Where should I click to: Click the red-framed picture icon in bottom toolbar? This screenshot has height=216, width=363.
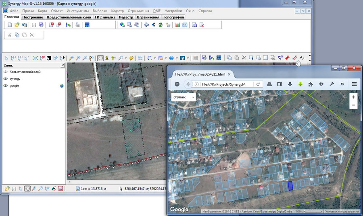[x=60, y=189]
